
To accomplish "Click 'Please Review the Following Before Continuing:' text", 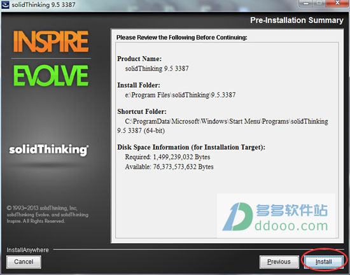I will click(182, 38).
